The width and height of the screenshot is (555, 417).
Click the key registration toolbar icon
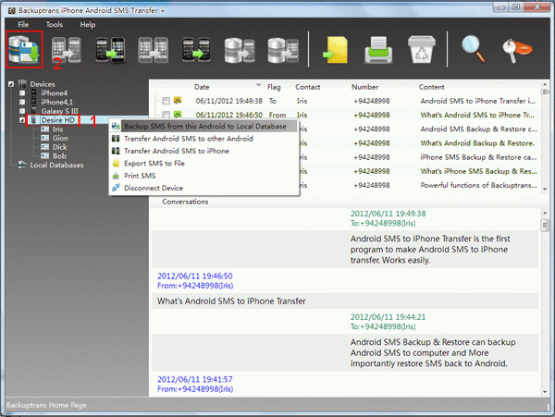point(517,50)
